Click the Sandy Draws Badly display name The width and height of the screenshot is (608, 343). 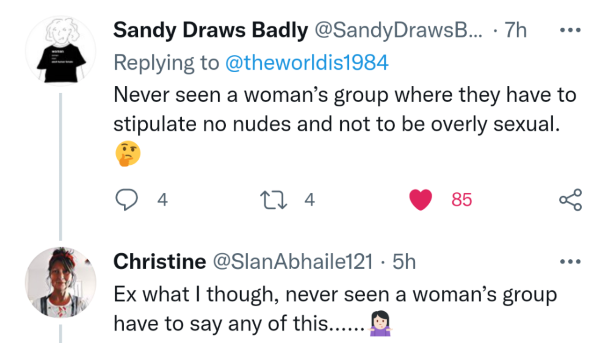coord(211,30)
